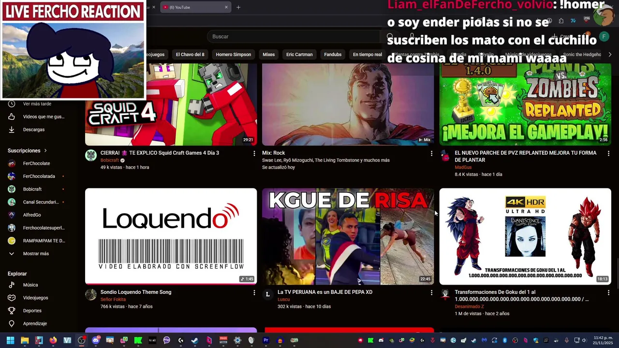
Task: Open Bobicraft subscription in sidebar
Action: [32, 189]
